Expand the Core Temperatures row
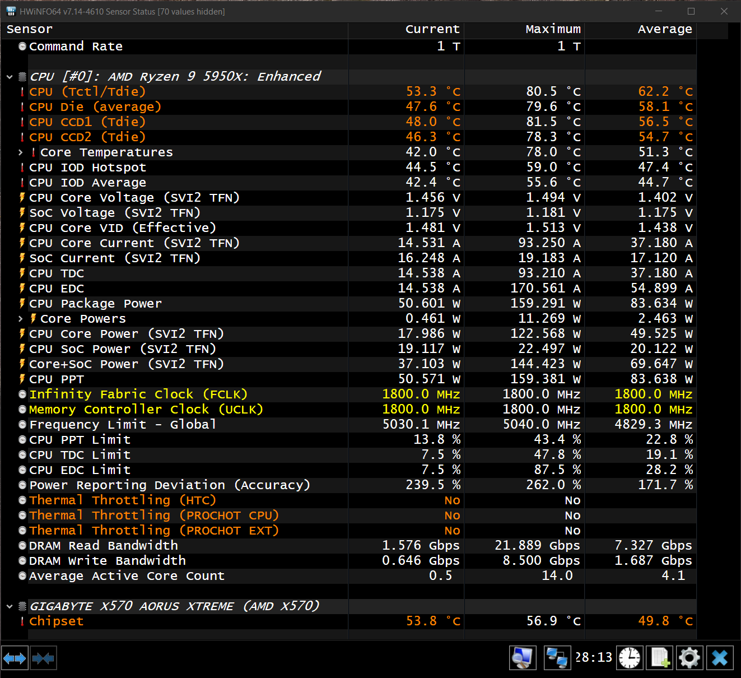741x678 pixels. click(x=21, y=152)
